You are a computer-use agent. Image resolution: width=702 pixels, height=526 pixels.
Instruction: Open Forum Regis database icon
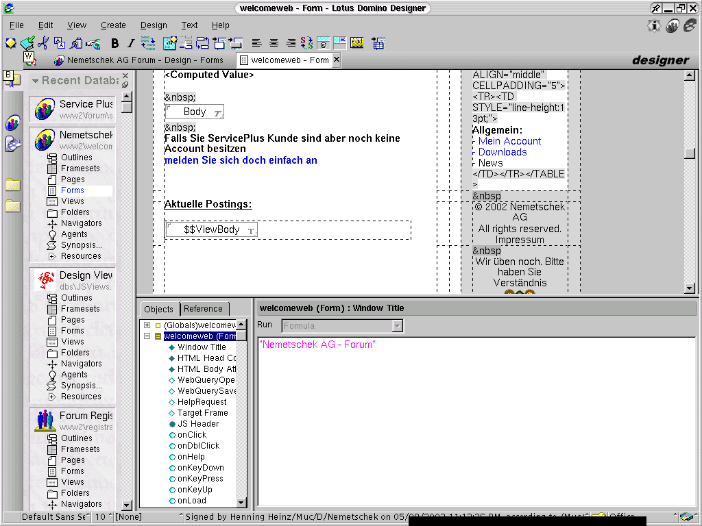coord(45,421)
